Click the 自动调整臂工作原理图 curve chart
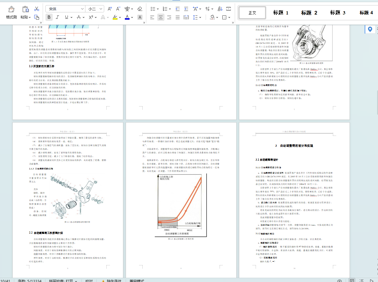 coord(181,205)
